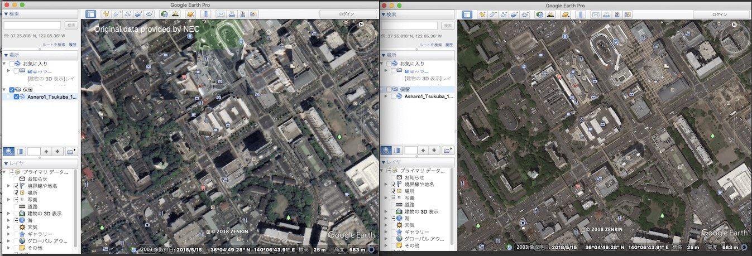The height and width of the screenshot is (256, 752).
Task: Click the print icon in the right window
Action: (x=608, y=14)
